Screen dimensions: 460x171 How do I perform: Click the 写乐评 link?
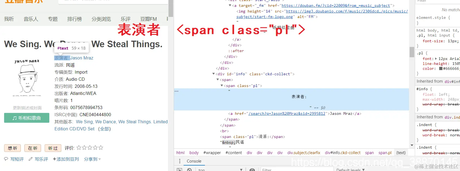(41, 159)
